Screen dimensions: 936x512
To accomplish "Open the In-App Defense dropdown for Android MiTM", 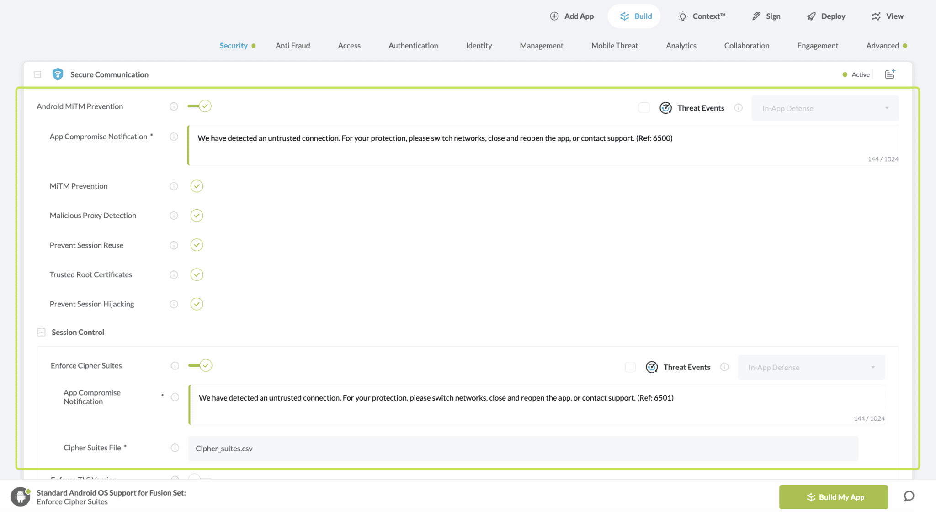I will (825, 108).
